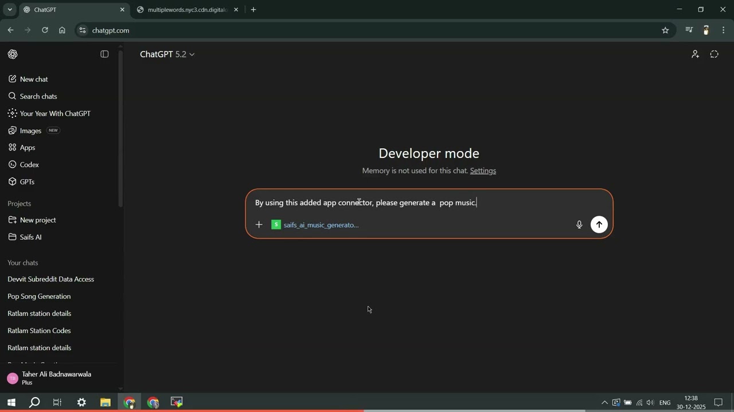Open the Chrome profile avatar

tap(706, 30)
